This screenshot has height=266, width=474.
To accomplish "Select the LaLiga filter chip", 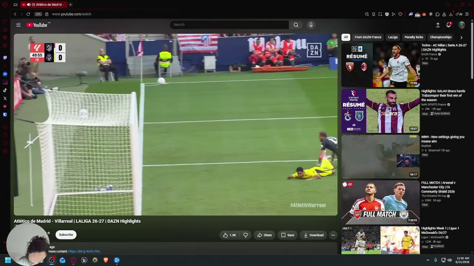I will pos(393,37).
